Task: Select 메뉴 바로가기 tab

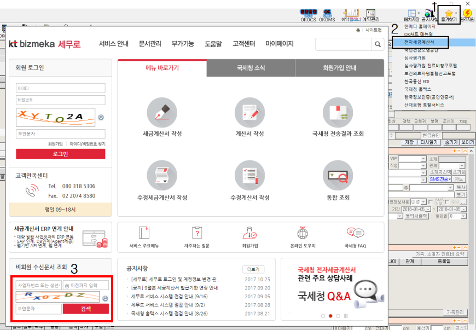Action: pos(162,68)
